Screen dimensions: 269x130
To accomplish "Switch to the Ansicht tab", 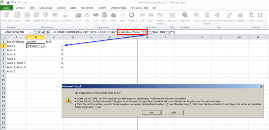I will point(102,8).
